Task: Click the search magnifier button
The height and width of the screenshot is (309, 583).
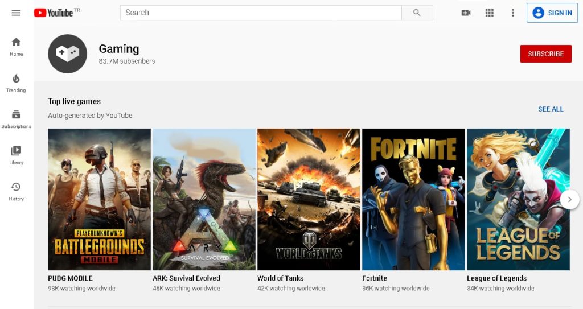Action: pyautogui.click(x=417, y=13)
